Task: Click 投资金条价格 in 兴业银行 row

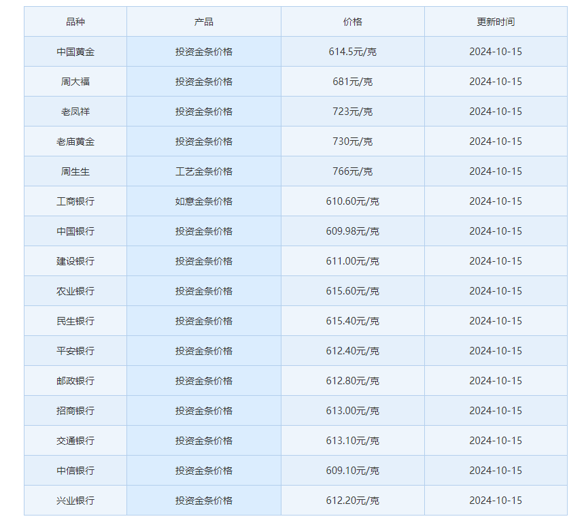Action: [204, 501]
